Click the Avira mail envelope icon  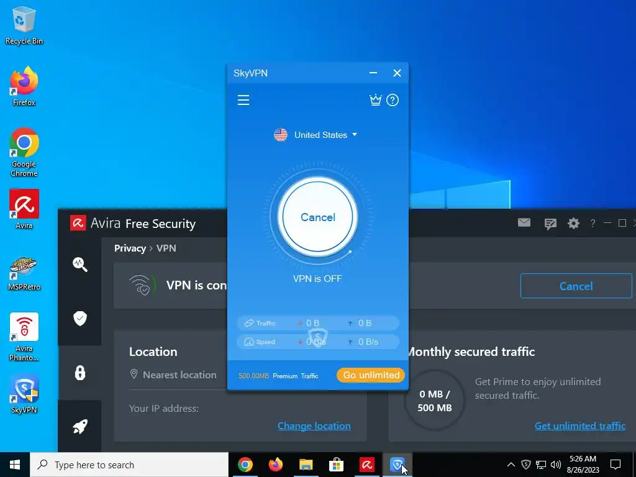(x=524, y=223)
